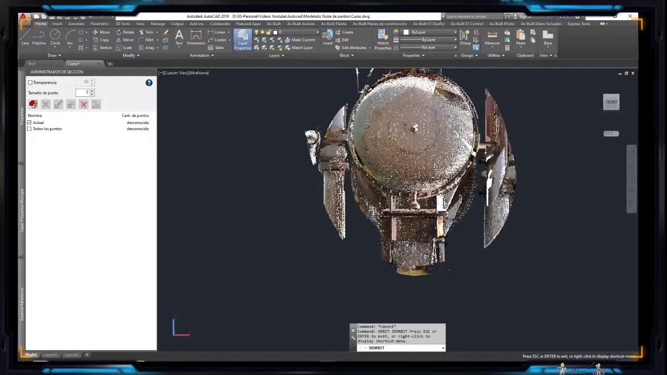Insert a Table

(216, 48)
